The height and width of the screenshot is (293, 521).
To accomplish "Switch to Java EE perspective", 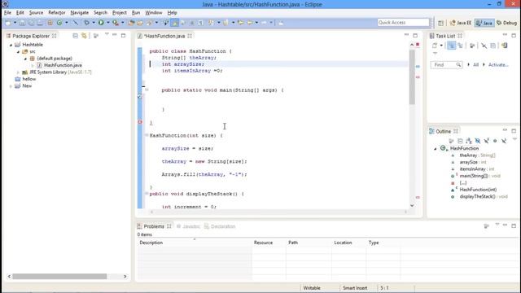I will point(461,23).
